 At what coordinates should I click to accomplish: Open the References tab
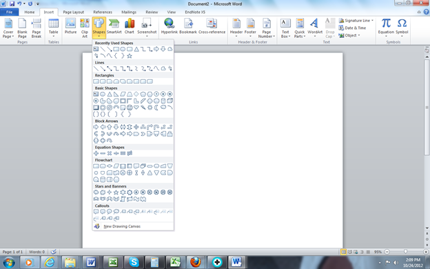click(103, 12)
